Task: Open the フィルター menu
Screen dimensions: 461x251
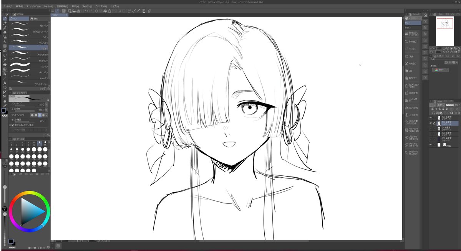Action: pos(86,7)
